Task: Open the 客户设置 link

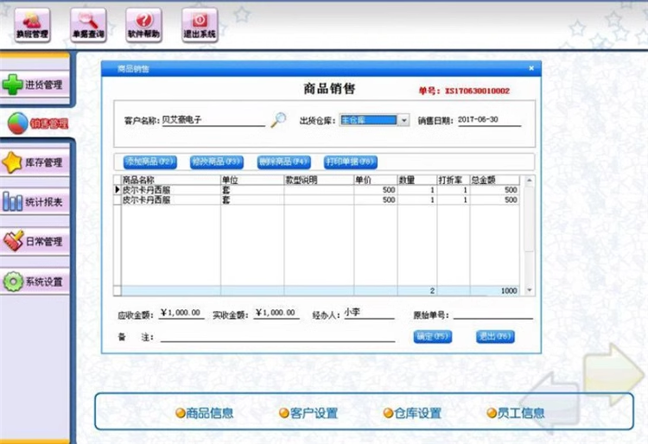Action: (308, 413)
